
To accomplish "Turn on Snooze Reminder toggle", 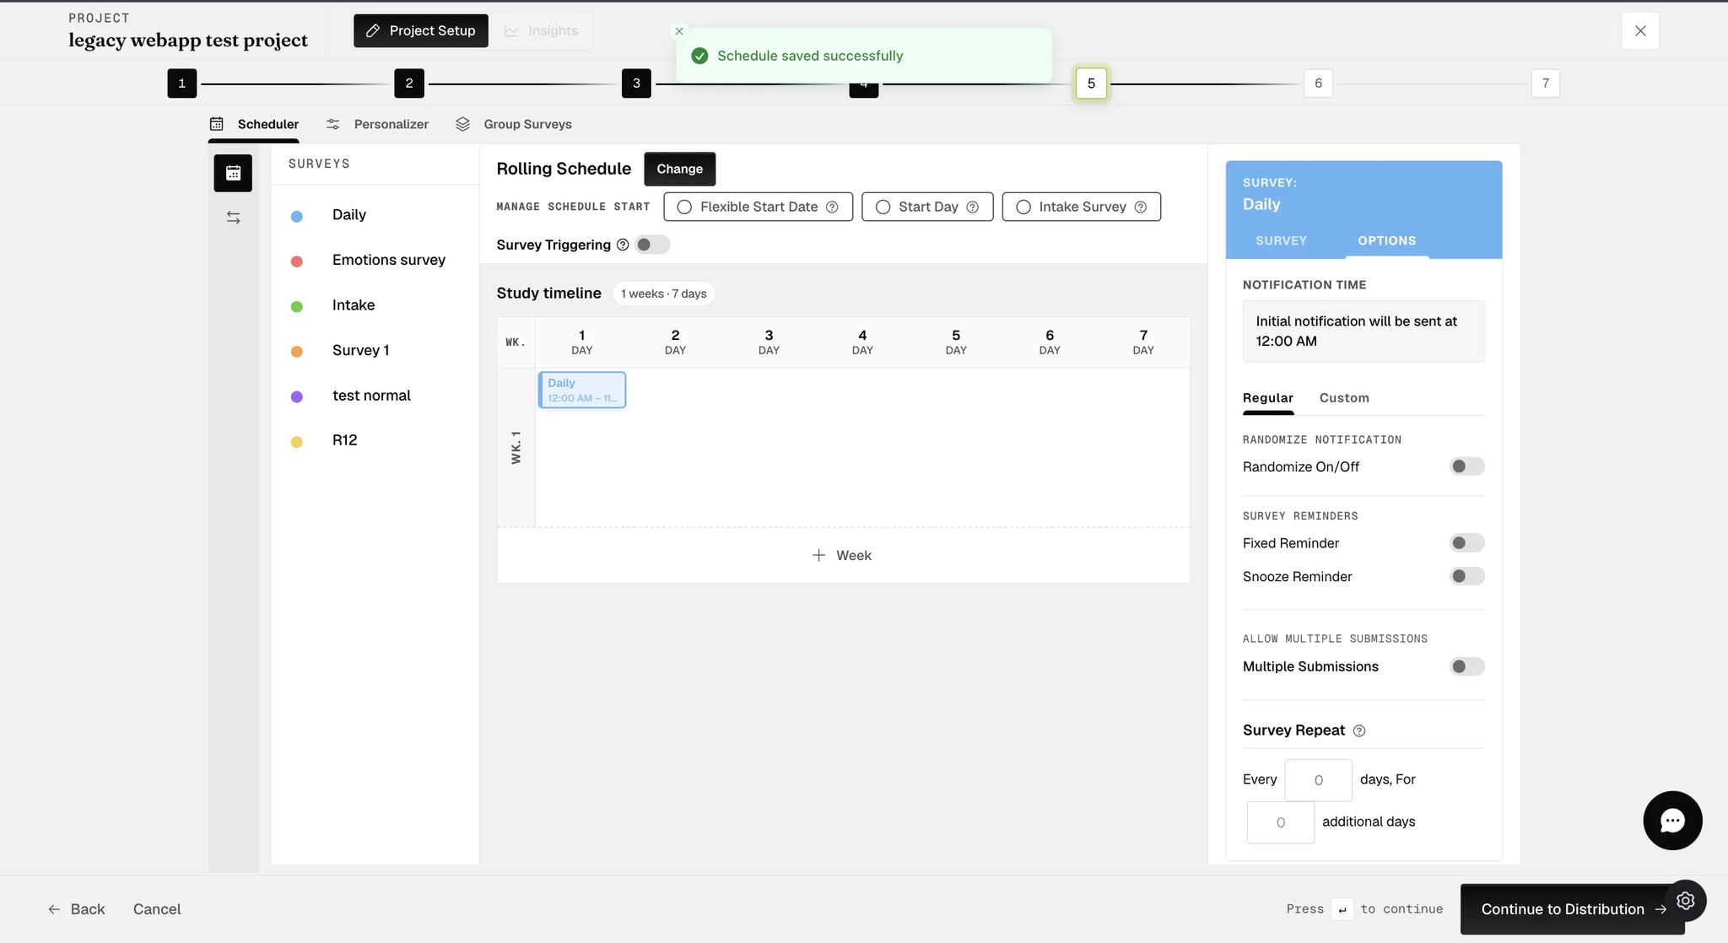I will (x=1466, y=576).
